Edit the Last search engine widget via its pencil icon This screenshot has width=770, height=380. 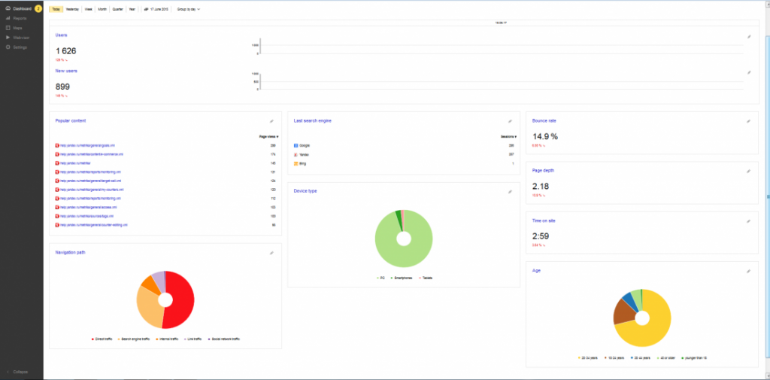(510, 121)
